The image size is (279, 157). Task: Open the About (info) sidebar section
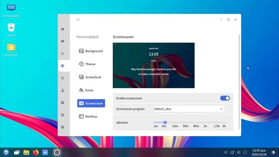pyautogui.click(x=62, y=127)
